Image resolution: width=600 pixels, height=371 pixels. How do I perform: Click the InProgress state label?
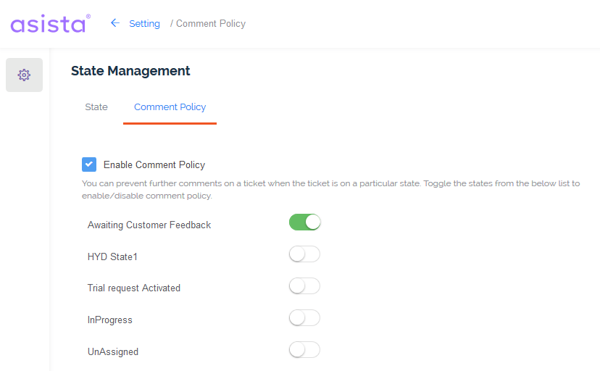pos(110,320)
